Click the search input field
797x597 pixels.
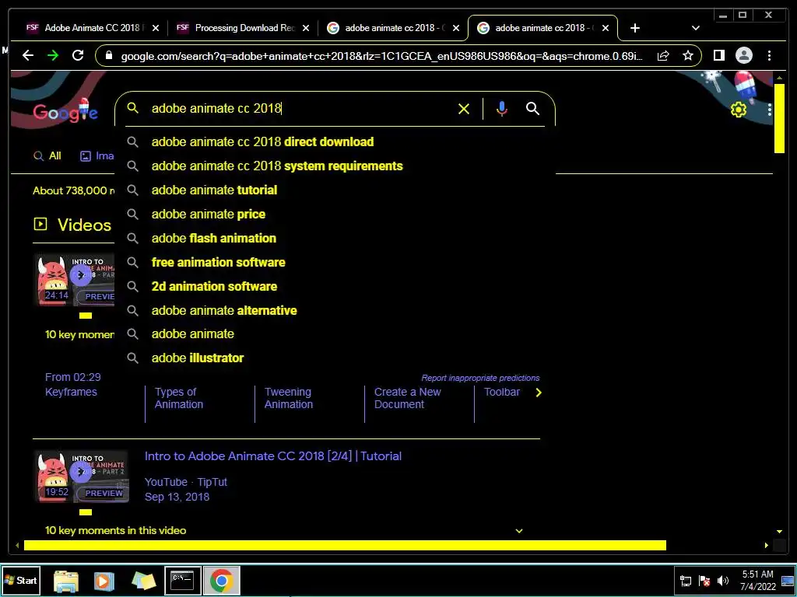[300, 108]
